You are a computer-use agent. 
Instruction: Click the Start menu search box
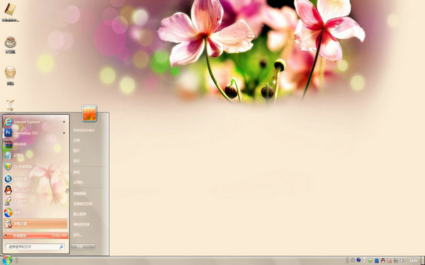35,247
